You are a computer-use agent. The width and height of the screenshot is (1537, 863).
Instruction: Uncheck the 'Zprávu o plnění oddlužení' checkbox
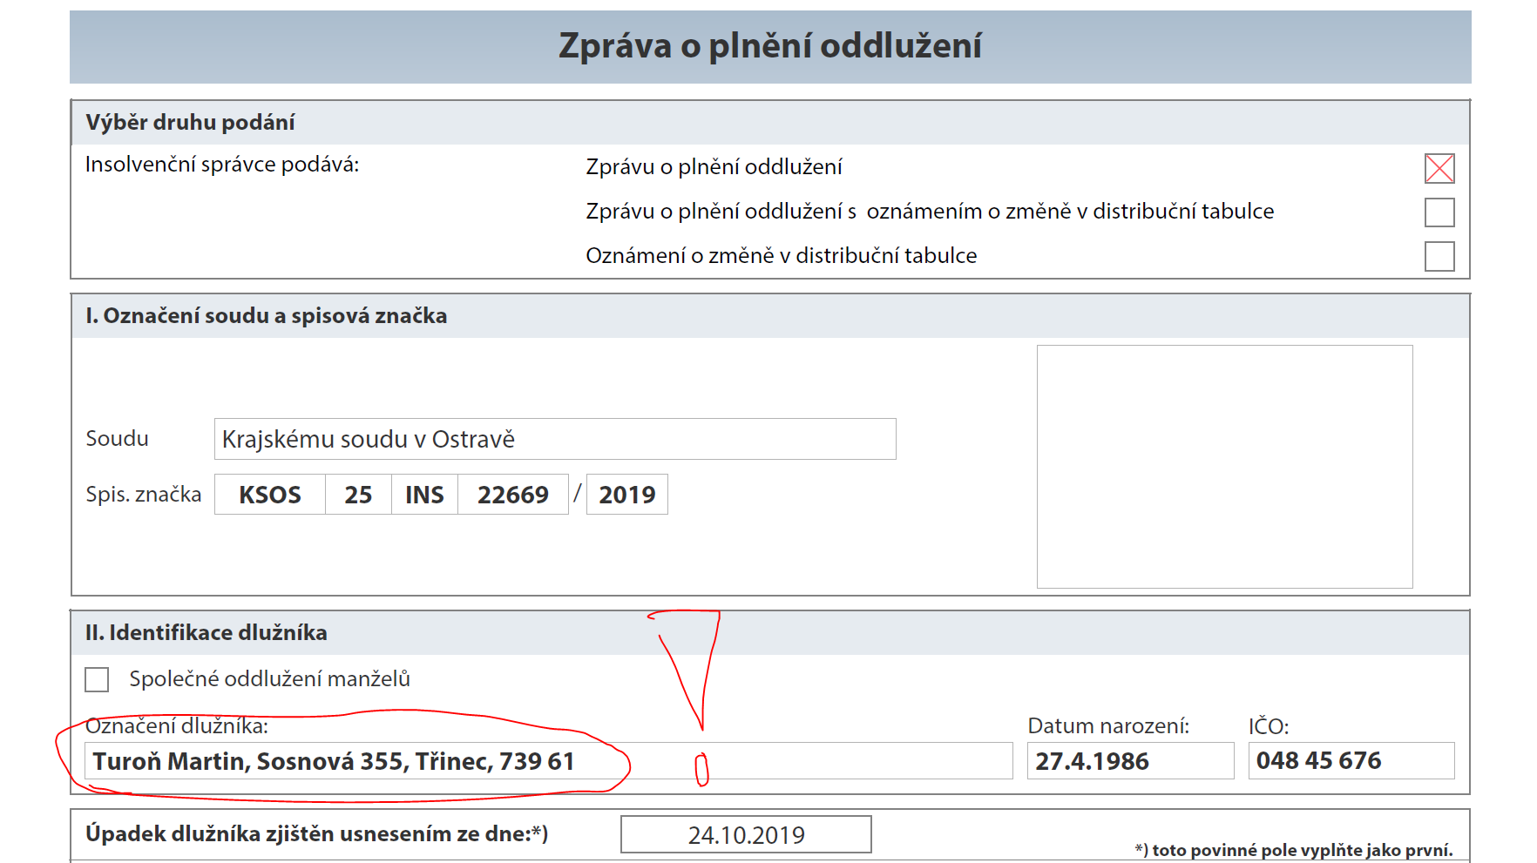(1439, 168)
